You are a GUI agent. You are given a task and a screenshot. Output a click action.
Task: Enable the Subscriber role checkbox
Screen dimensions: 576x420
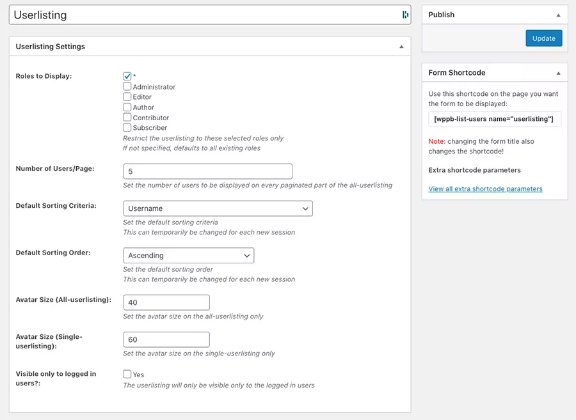point(127,128)
